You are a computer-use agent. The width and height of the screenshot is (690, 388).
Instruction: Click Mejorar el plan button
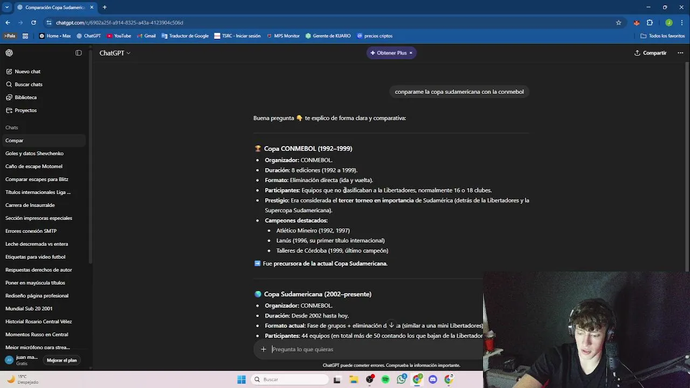coord(62,360)
